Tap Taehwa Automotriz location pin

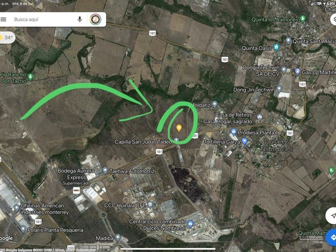105,170
